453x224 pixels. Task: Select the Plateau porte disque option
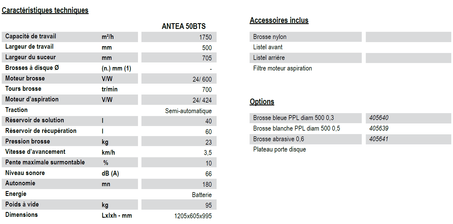pyautogui.click(x=279, y=150)
